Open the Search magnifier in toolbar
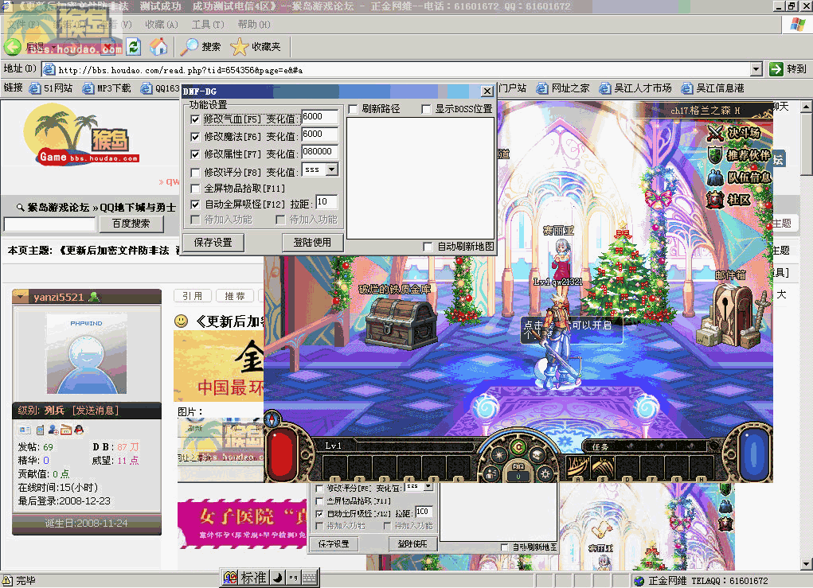Image resolution: width=813 pixels, height=588 pixels. 201,47
